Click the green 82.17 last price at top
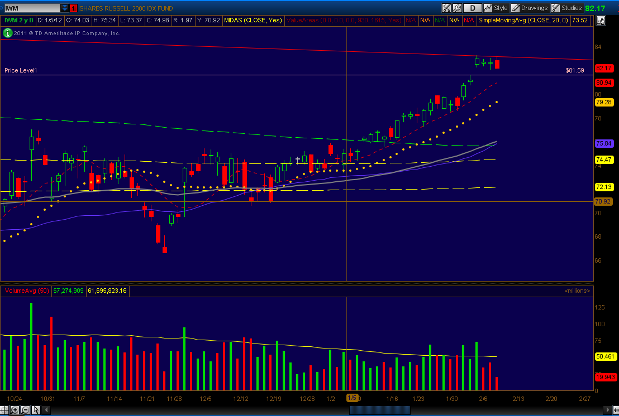Viewport: 619px width, 416px height. [596, 8]
